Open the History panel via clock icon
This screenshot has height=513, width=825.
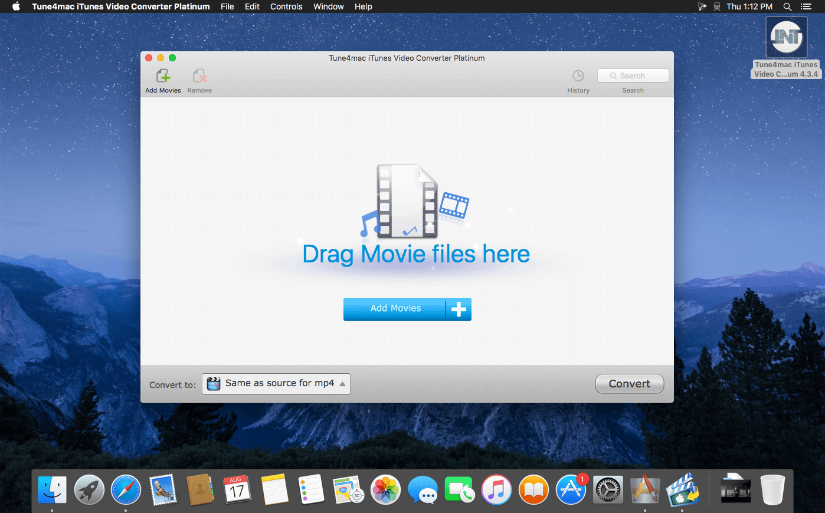[x=578, y=75]
